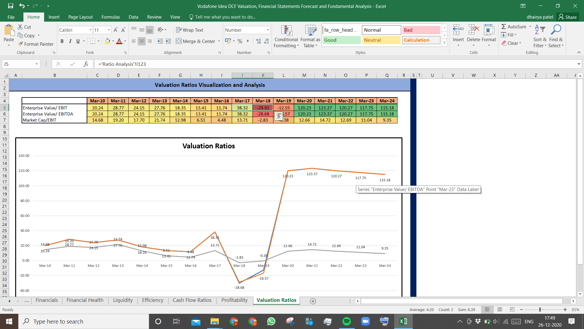This screenshot has height=329, width=584.
Task: Click the Increase Indent icon
Action: [x=168, y=41]
